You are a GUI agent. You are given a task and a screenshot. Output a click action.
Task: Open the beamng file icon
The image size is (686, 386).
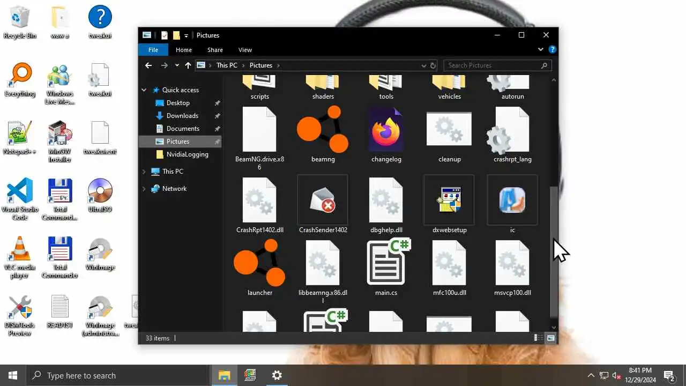click(323, 129)
